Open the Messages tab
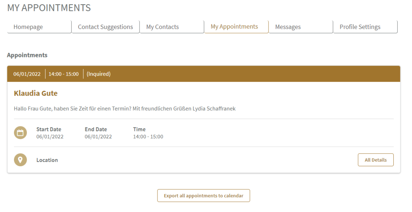The height and width of the screenshot is (212, 412). pyautogui.click(x=301, y=27)
